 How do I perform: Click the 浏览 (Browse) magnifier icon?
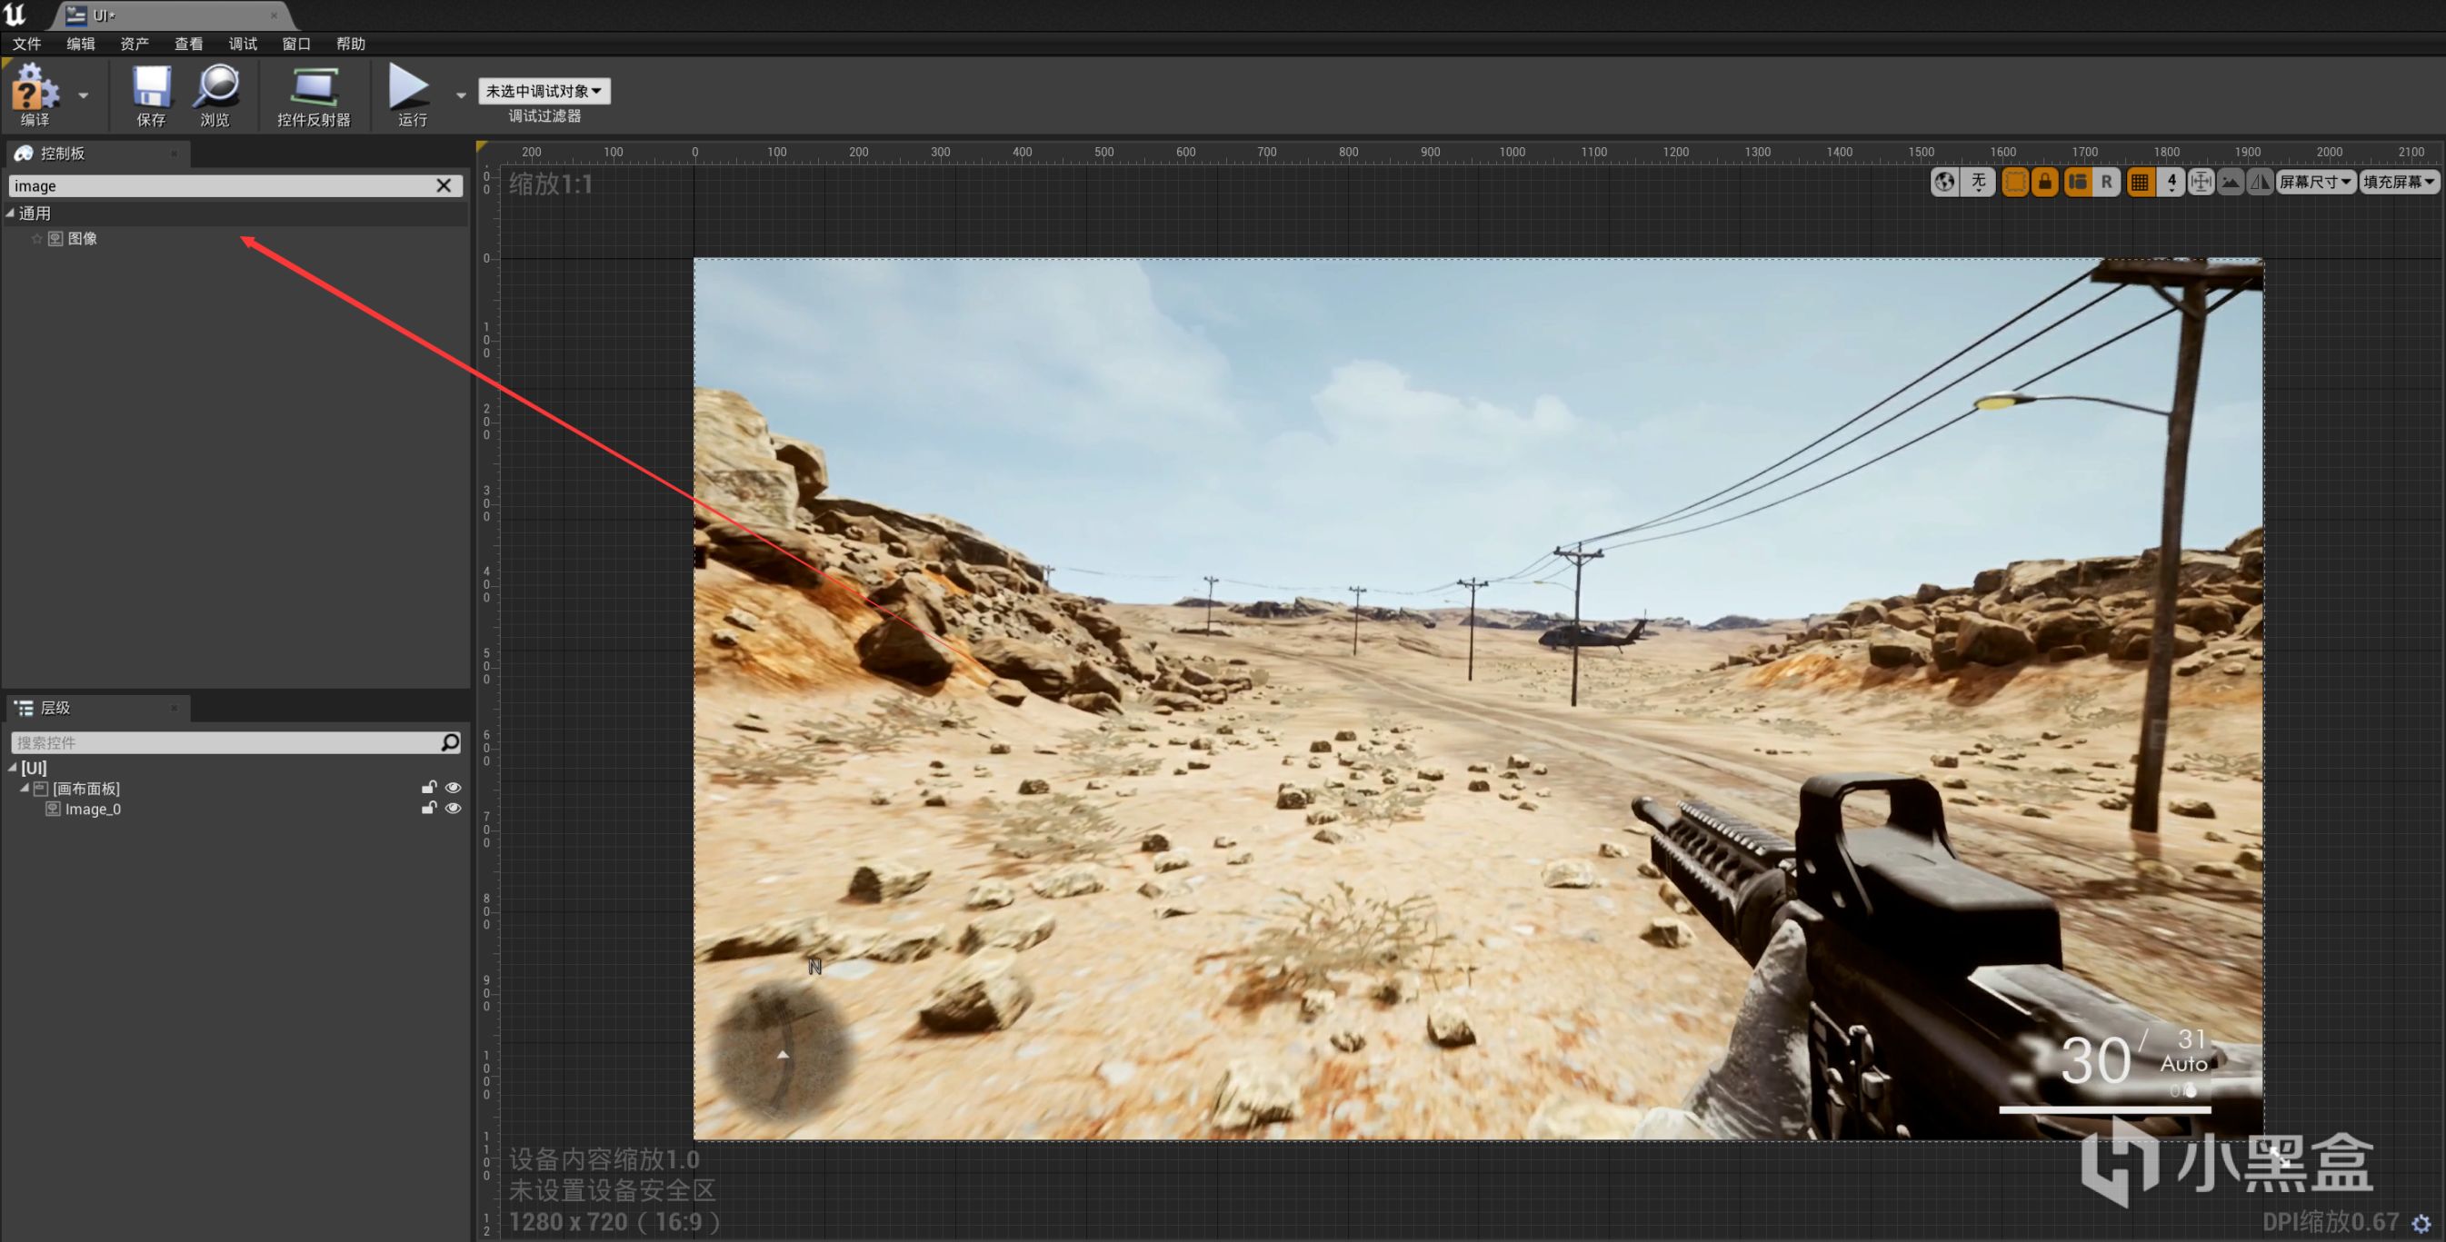[x=215, y=94]
